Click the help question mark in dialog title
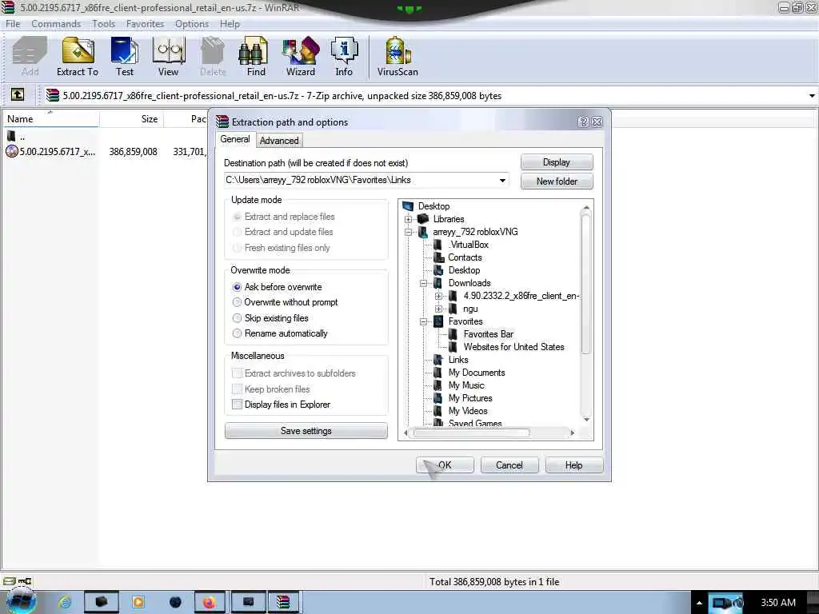Screen dimensions: 819x614 tap(583, 122)
